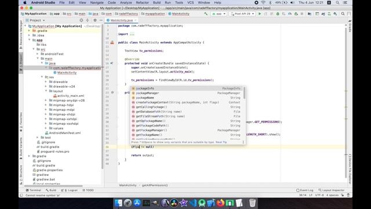Screen dimensions: 371x209
Task: Open the Build menu
Action: coord(157,2)
